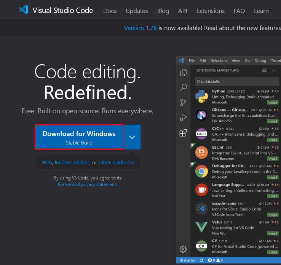Image resolution: width=281 pixels, height=265 pixels.
Task: Open the View menu in editor screenshot
Action: coord(236,61)
